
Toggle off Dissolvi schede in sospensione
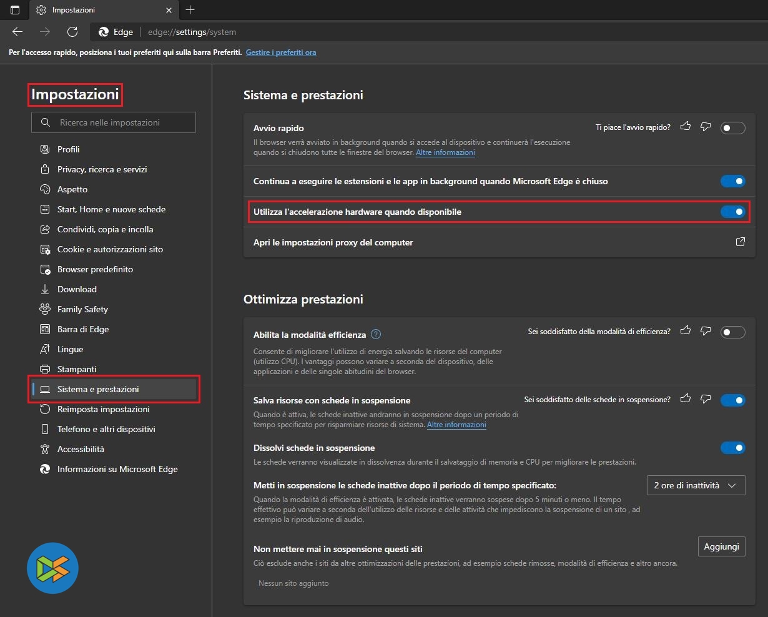[x=732, y=448]
